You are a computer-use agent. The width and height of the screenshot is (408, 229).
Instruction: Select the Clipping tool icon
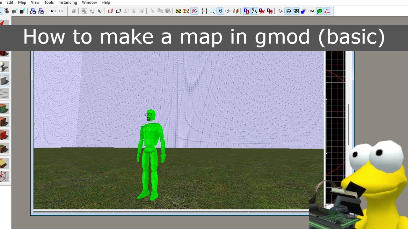(x=4, y=163)
